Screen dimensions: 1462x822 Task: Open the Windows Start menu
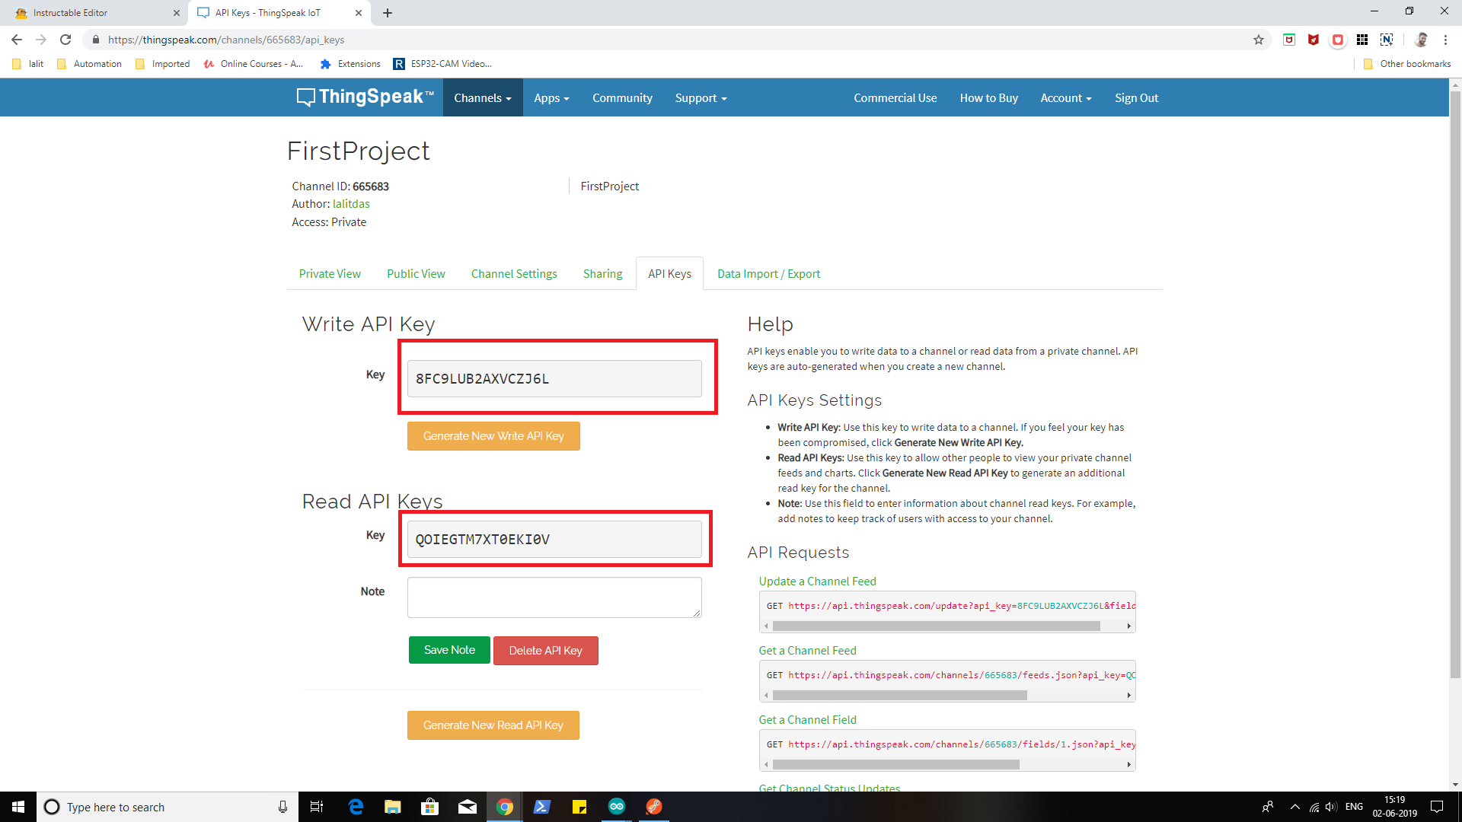click(18, 807)
